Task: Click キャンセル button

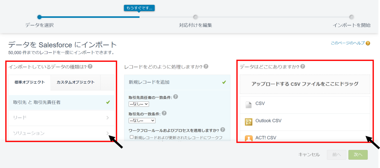Action: coord(309,155)
